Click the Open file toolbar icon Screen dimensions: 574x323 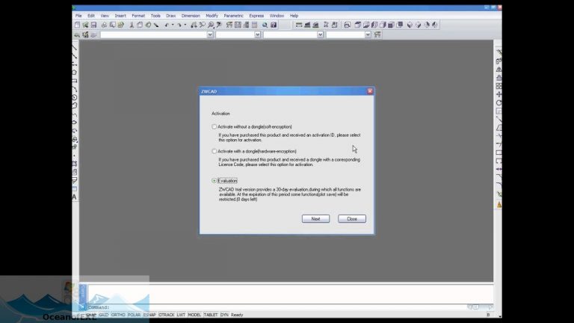coord(85,25)
